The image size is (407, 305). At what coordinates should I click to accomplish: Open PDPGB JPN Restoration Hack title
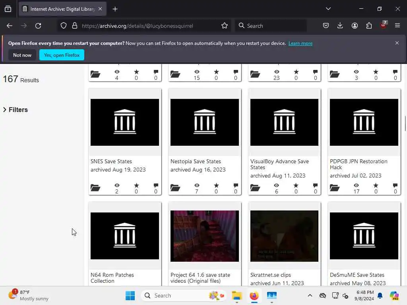tap(359, 164)
